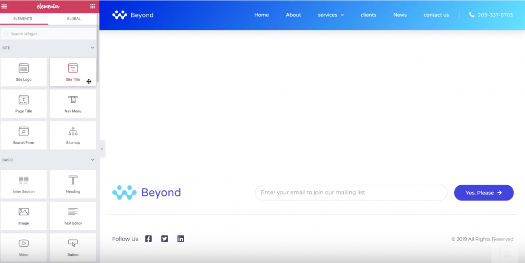The width and height of the screenshot is (525, 263).
Task: Switch to the GLOBAL tab
Action: (x=73, y=19)
